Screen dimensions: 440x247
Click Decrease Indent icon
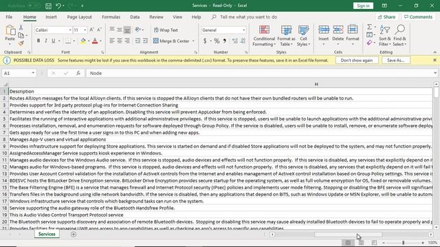(x=137, y=41)
